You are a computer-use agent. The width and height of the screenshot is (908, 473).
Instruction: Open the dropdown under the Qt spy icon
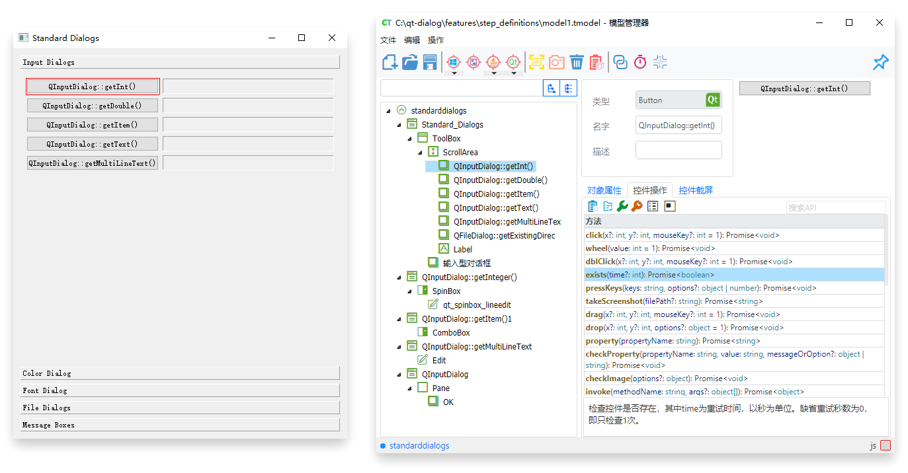513,72
